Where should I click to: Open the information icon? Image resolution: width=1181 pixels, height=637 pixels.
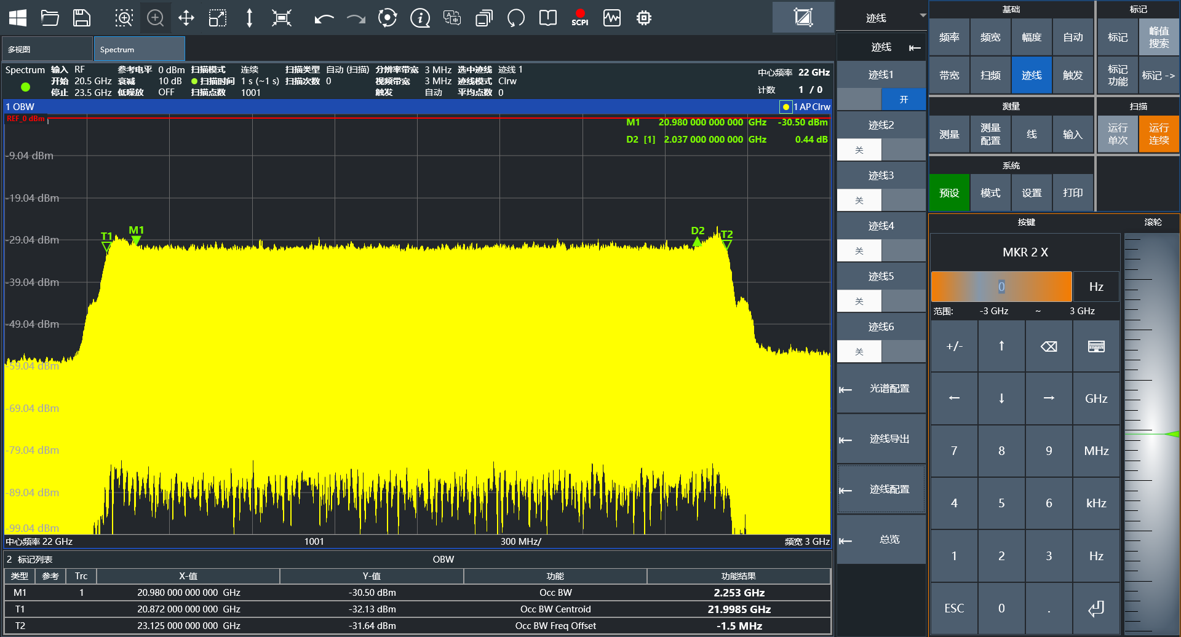click(x=420, y=18)
